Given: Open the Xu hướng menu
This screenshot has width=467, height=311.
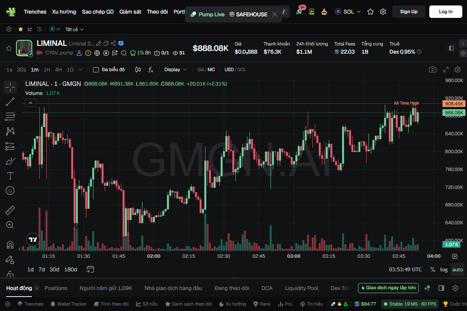Looking at the screenshot, I should coord(64,12).
